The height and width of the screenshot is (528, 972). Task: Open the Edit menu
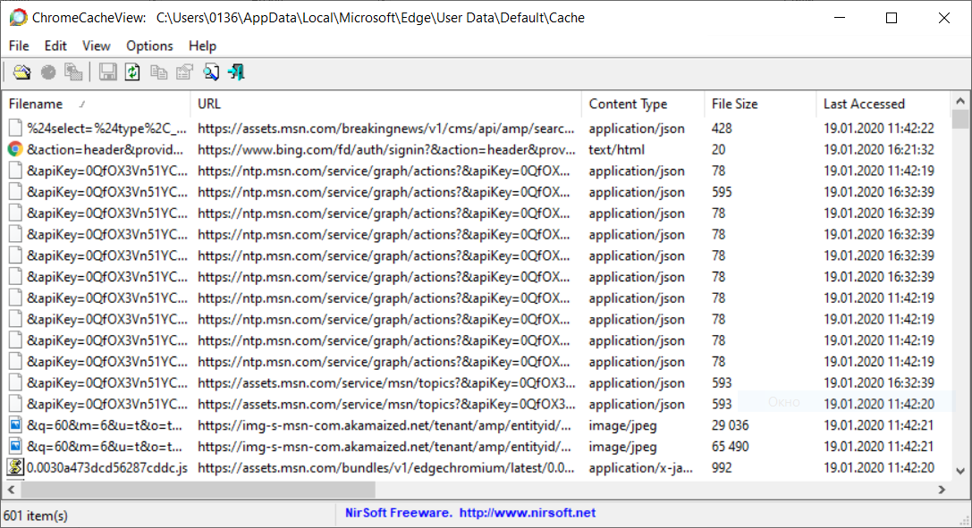click(x=55, y=46)
